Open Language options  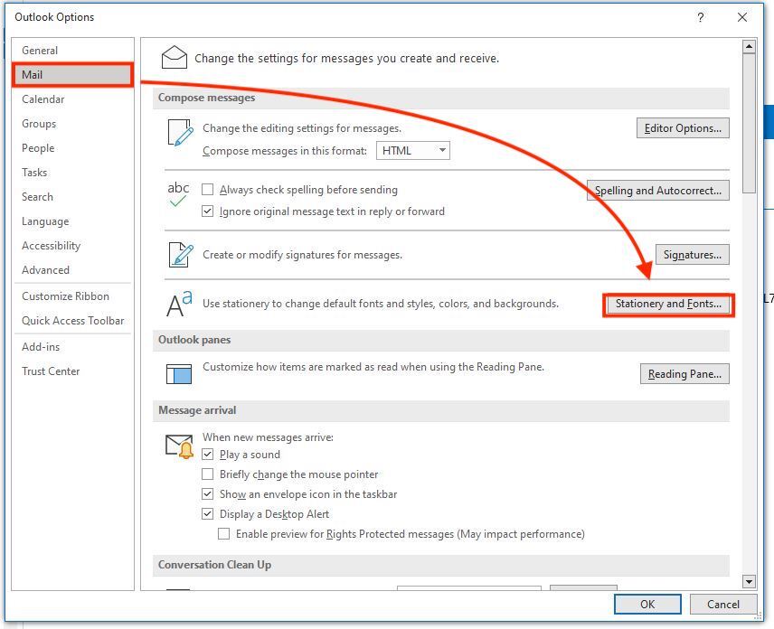72,221
